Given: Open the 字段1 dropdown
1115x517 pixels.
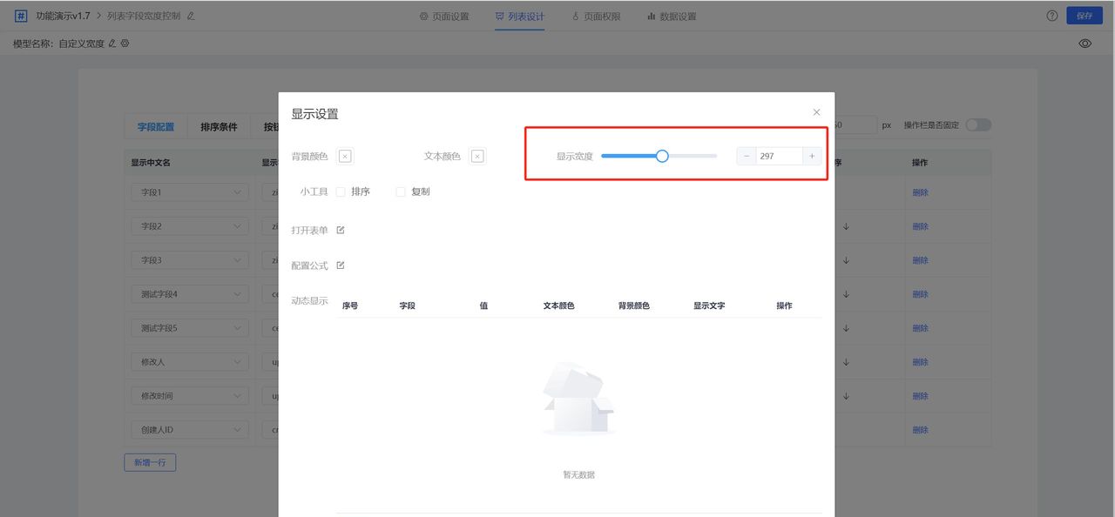Looking at the screenshot, I should 189,191.
